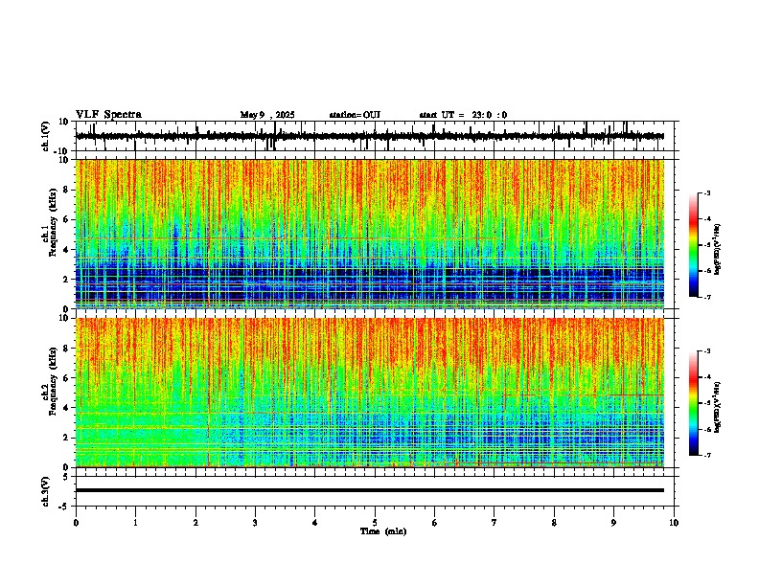Click the ch.1 colorbar log(PSD) label

(x=718, y=250)
